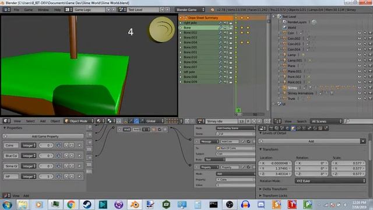The image size is (373, 210).
Task: Open the 3D viewport editor type selector icon
Action: click(x=6, y=121)
